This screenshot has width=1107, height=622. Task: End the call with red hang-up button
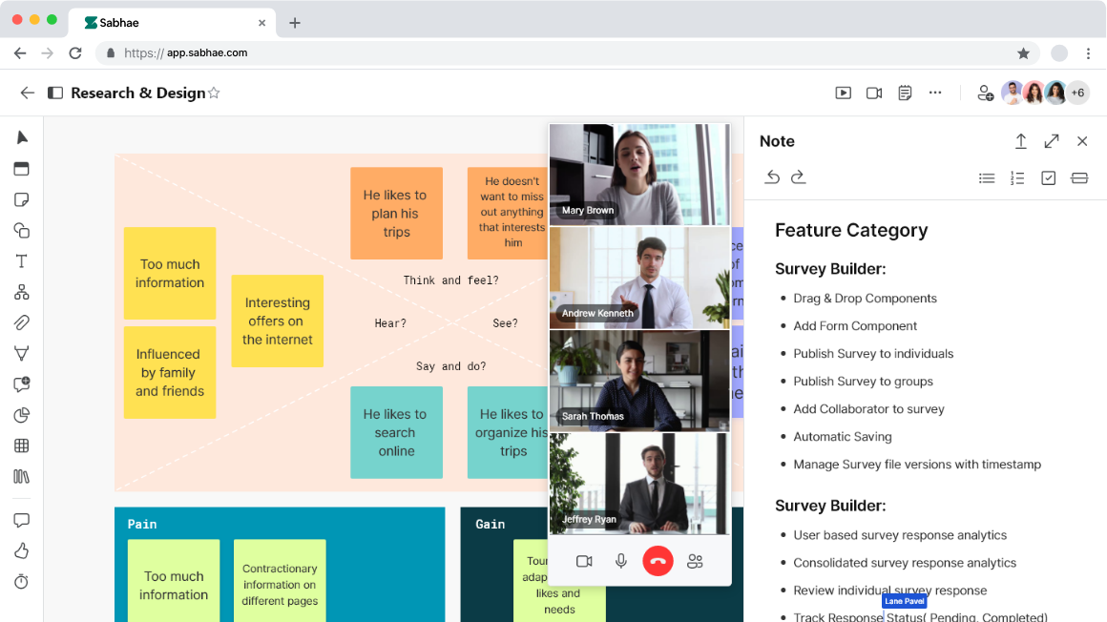tap(658, 561)
